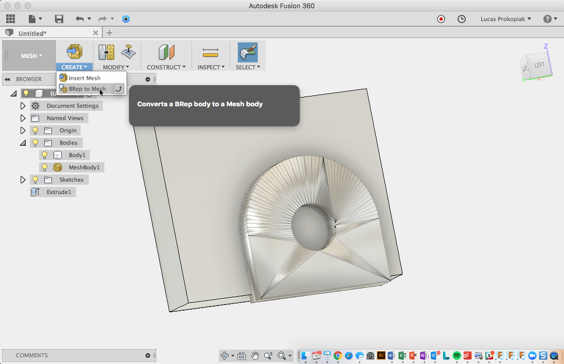Open the undo history dropdown arrow

coord(89,18)
